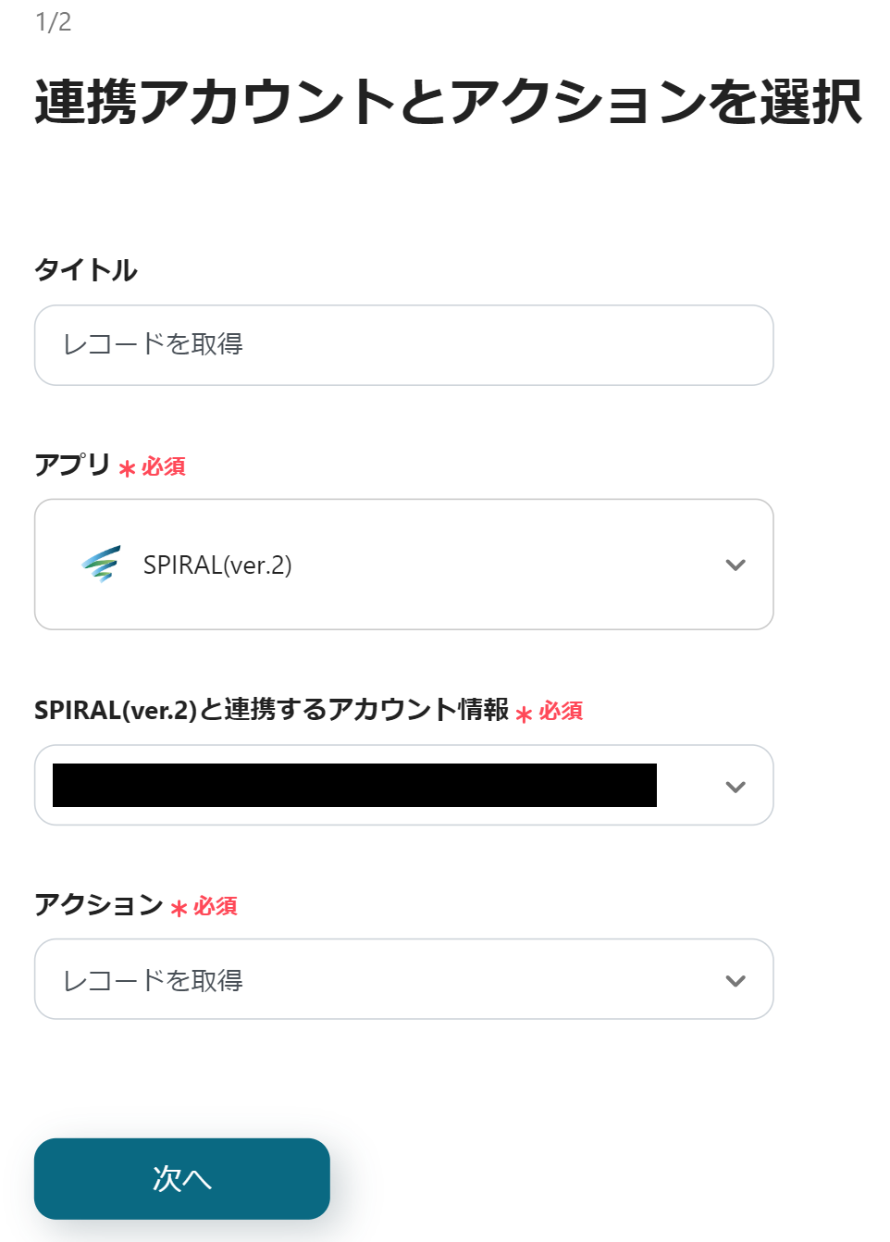The image size is (890, 1242).
Task: Click the SPIRAL logo icon in app selector
Action: coord(101,564)
